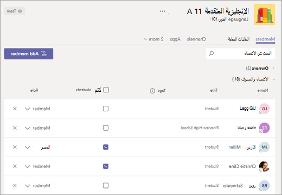Image resolution: width=282 pixels, height=195 pixels.
Task: Click the Tags info icon
Action: tap(152, 91)
